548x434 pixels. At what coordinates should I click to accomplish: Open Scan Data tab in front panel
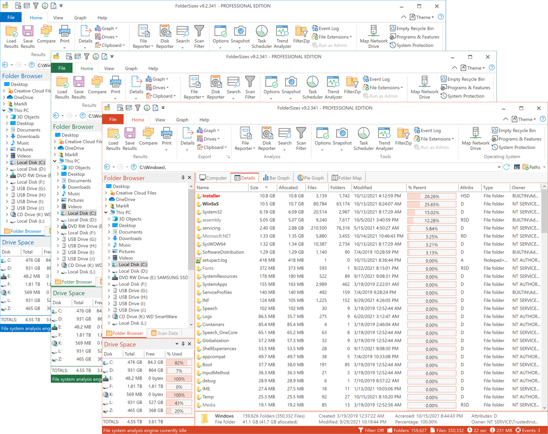[x=164, y=333]
